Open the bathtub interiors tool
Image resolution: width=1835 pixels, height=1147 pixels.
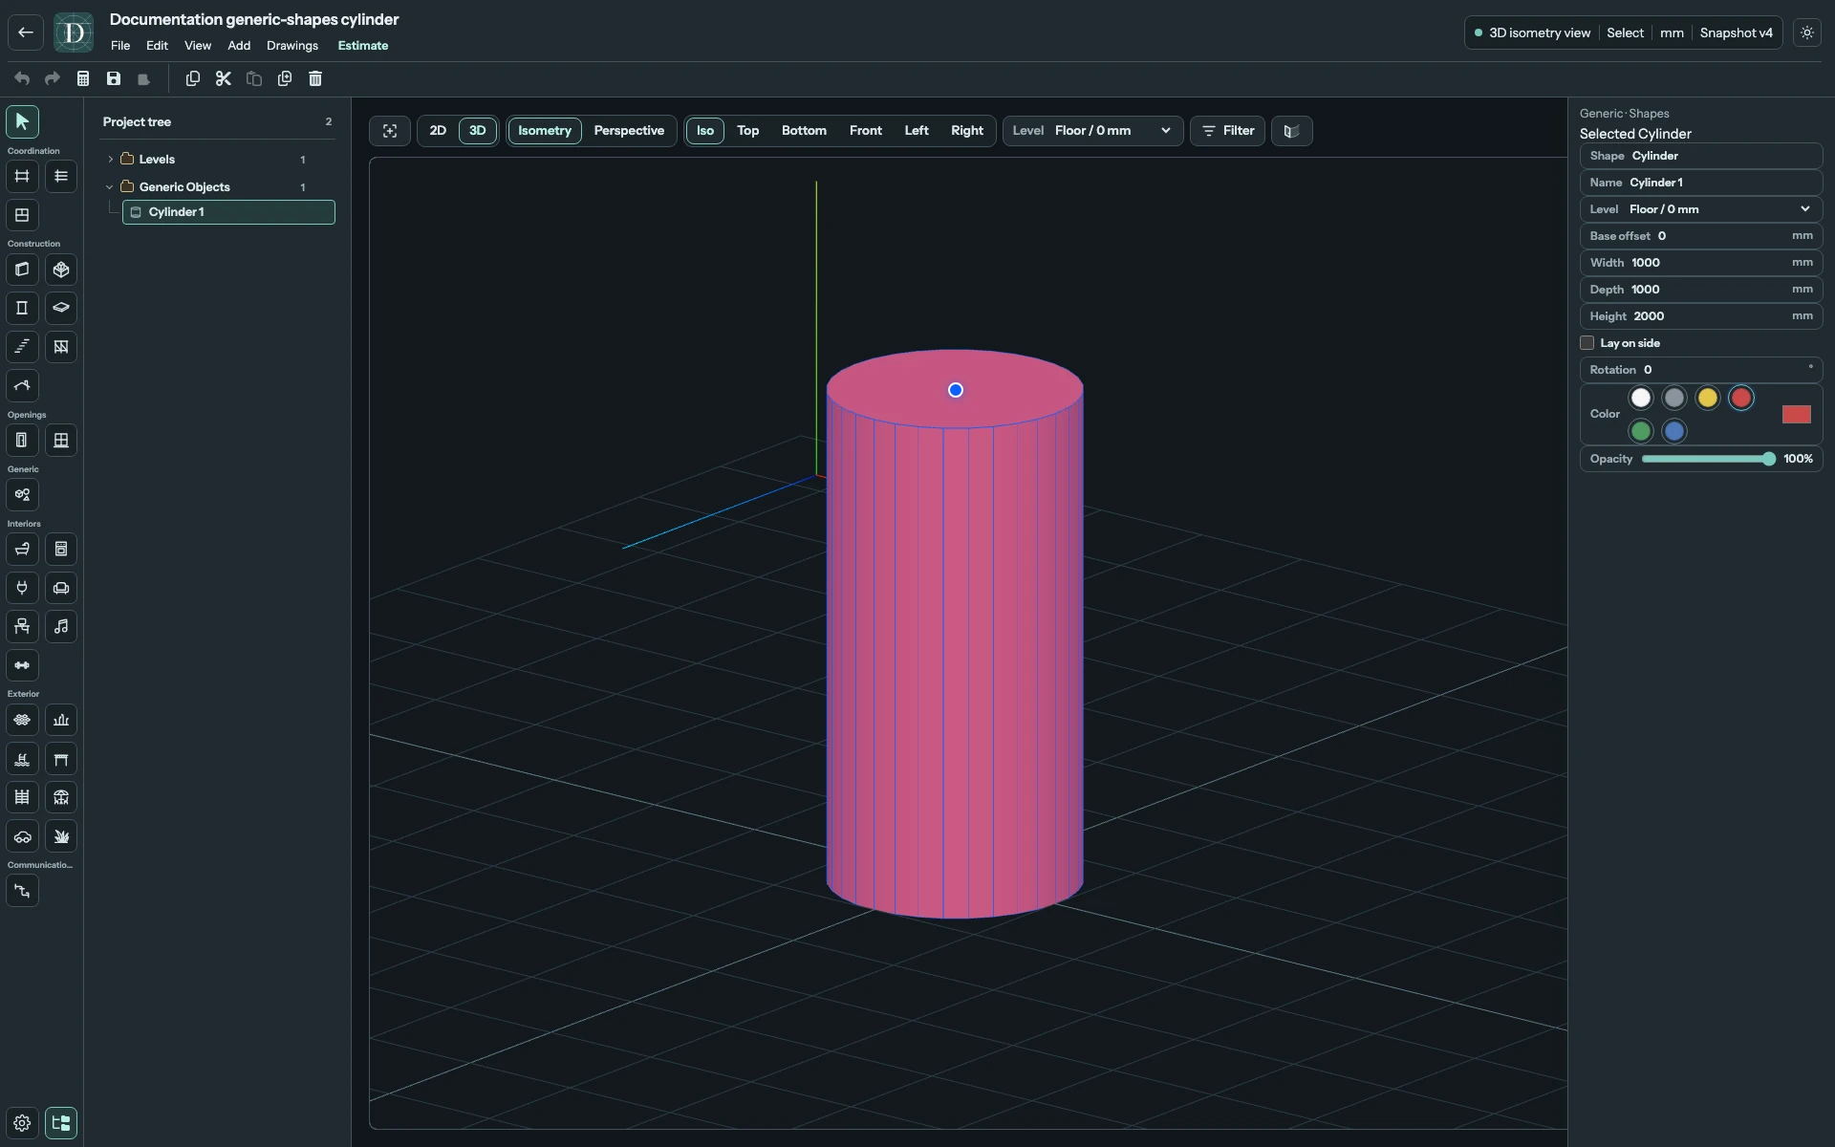22,550
